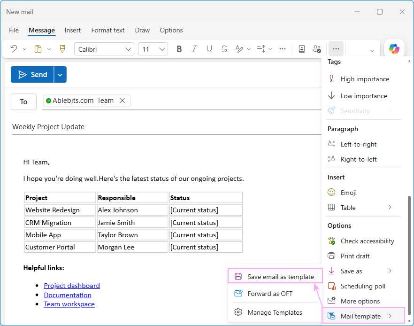Viewport: 414px width, 326px height.
Task: Click the toolbar overflow ellipsis button
Action: (336, 49)
